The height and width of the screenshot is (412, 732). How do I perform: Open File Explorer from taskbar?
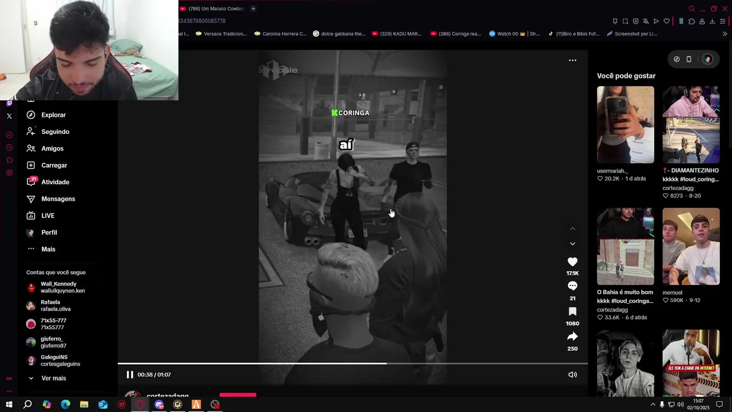pos(84,405)
